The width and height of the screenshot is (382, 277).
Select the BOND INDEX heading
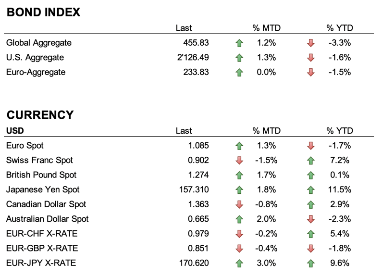pyautogui.click(x=43, y=13)
